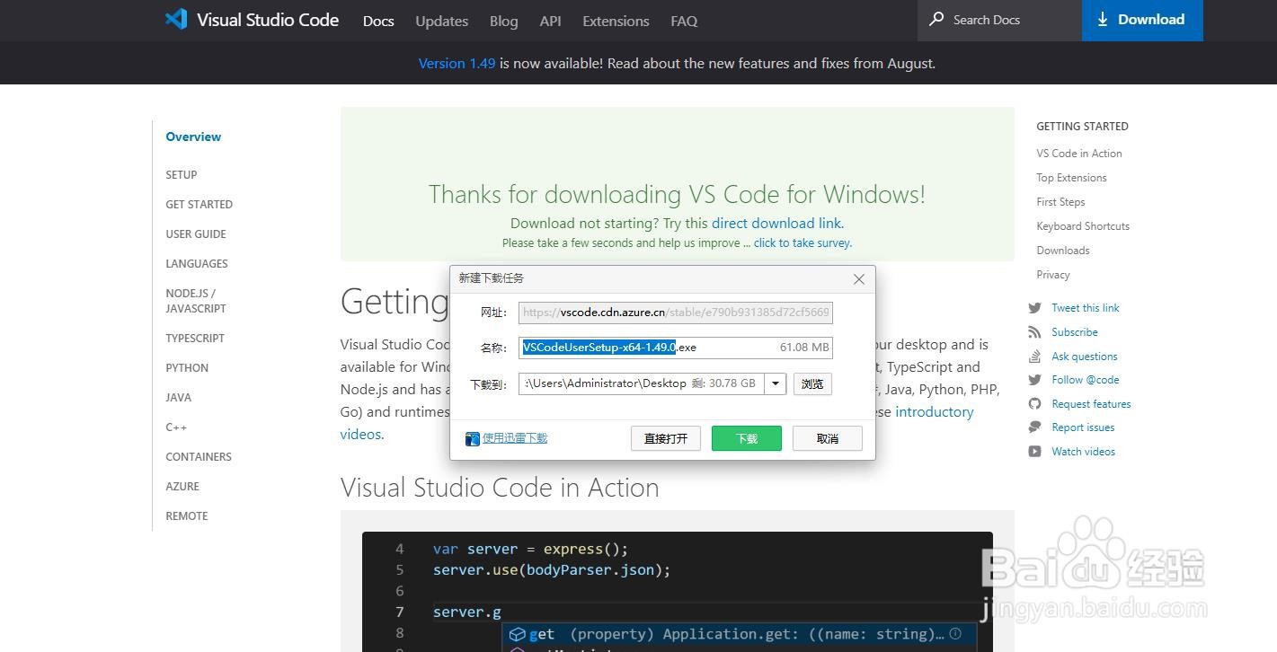Click the 使用迅雷下载 link
This screenshot has height=652, width=1277.
click(x=515, y=438)
